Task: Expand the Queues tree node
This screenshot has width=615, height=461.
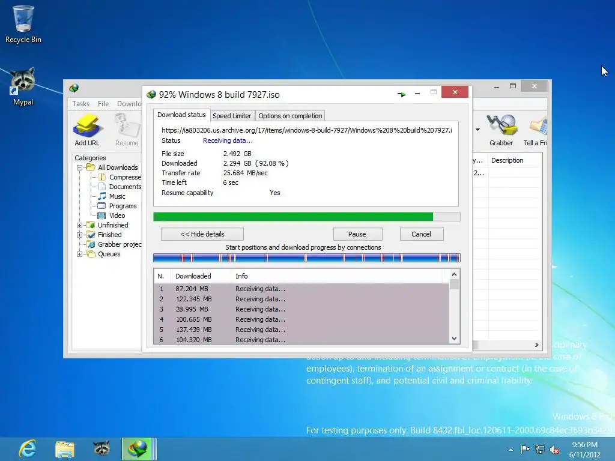Action: 80,254
